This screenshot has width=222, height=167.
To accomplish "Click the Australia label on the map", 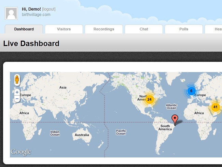I will [x=82, y=135].
